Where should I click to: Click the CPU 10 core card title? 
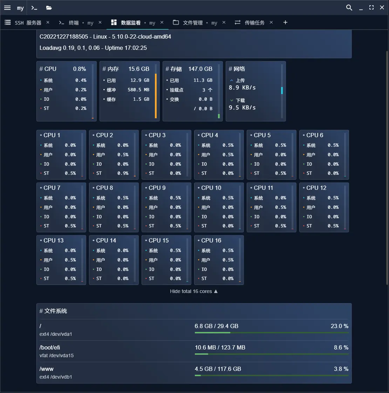point(211,188)
